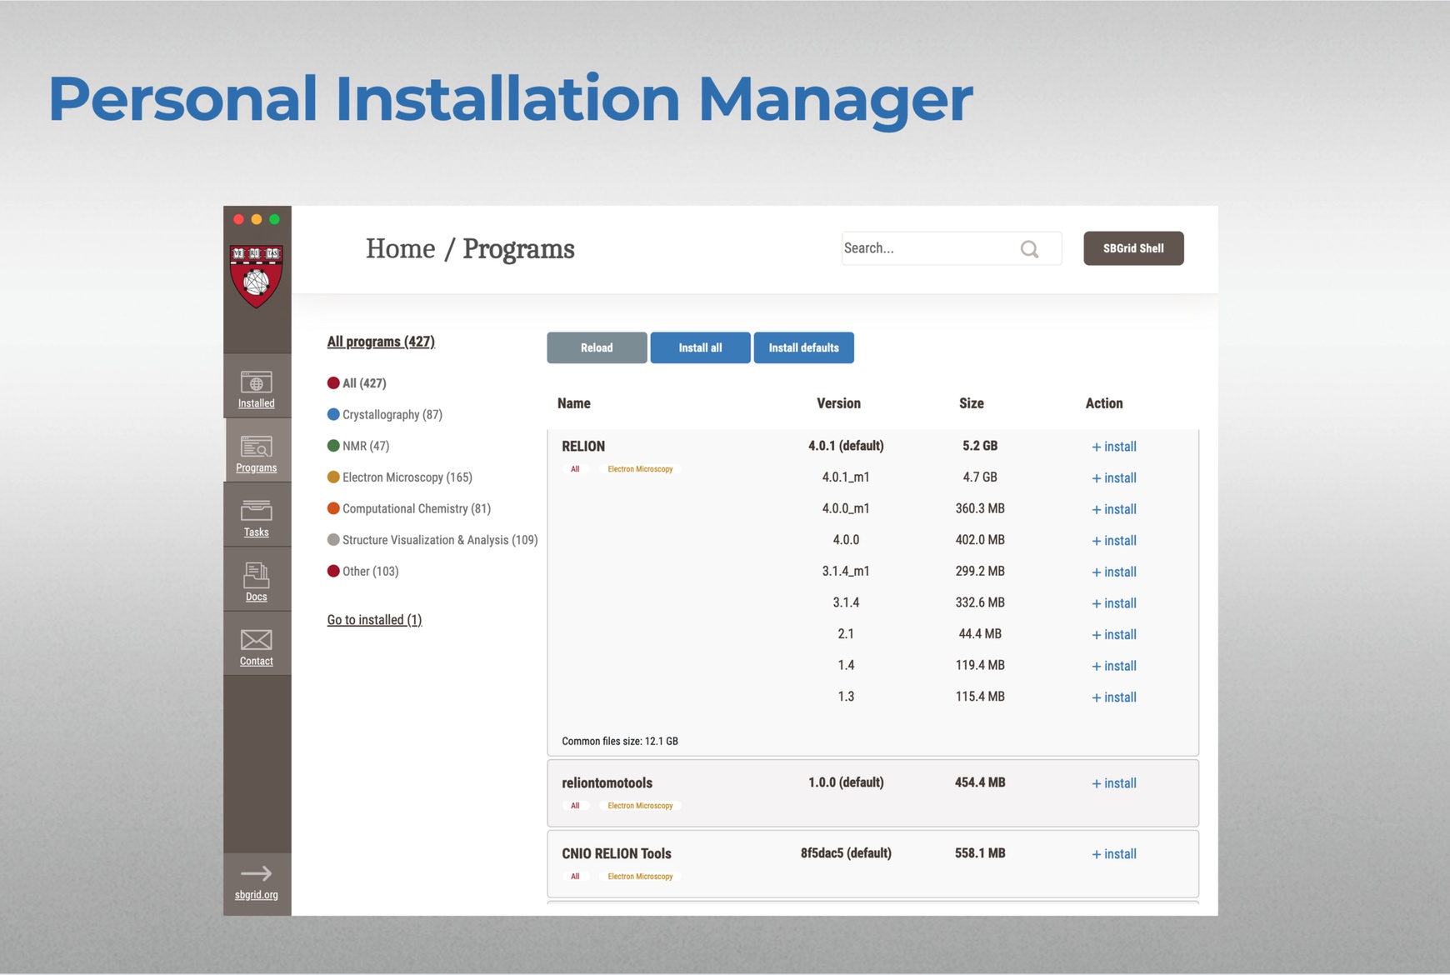Click the Reload button
The width and height of the screenshot is (1450, 975).
point(596,347)
